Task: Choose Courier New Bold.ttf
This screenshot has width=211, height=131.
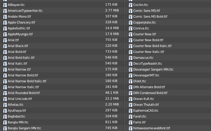Action: 148,40
